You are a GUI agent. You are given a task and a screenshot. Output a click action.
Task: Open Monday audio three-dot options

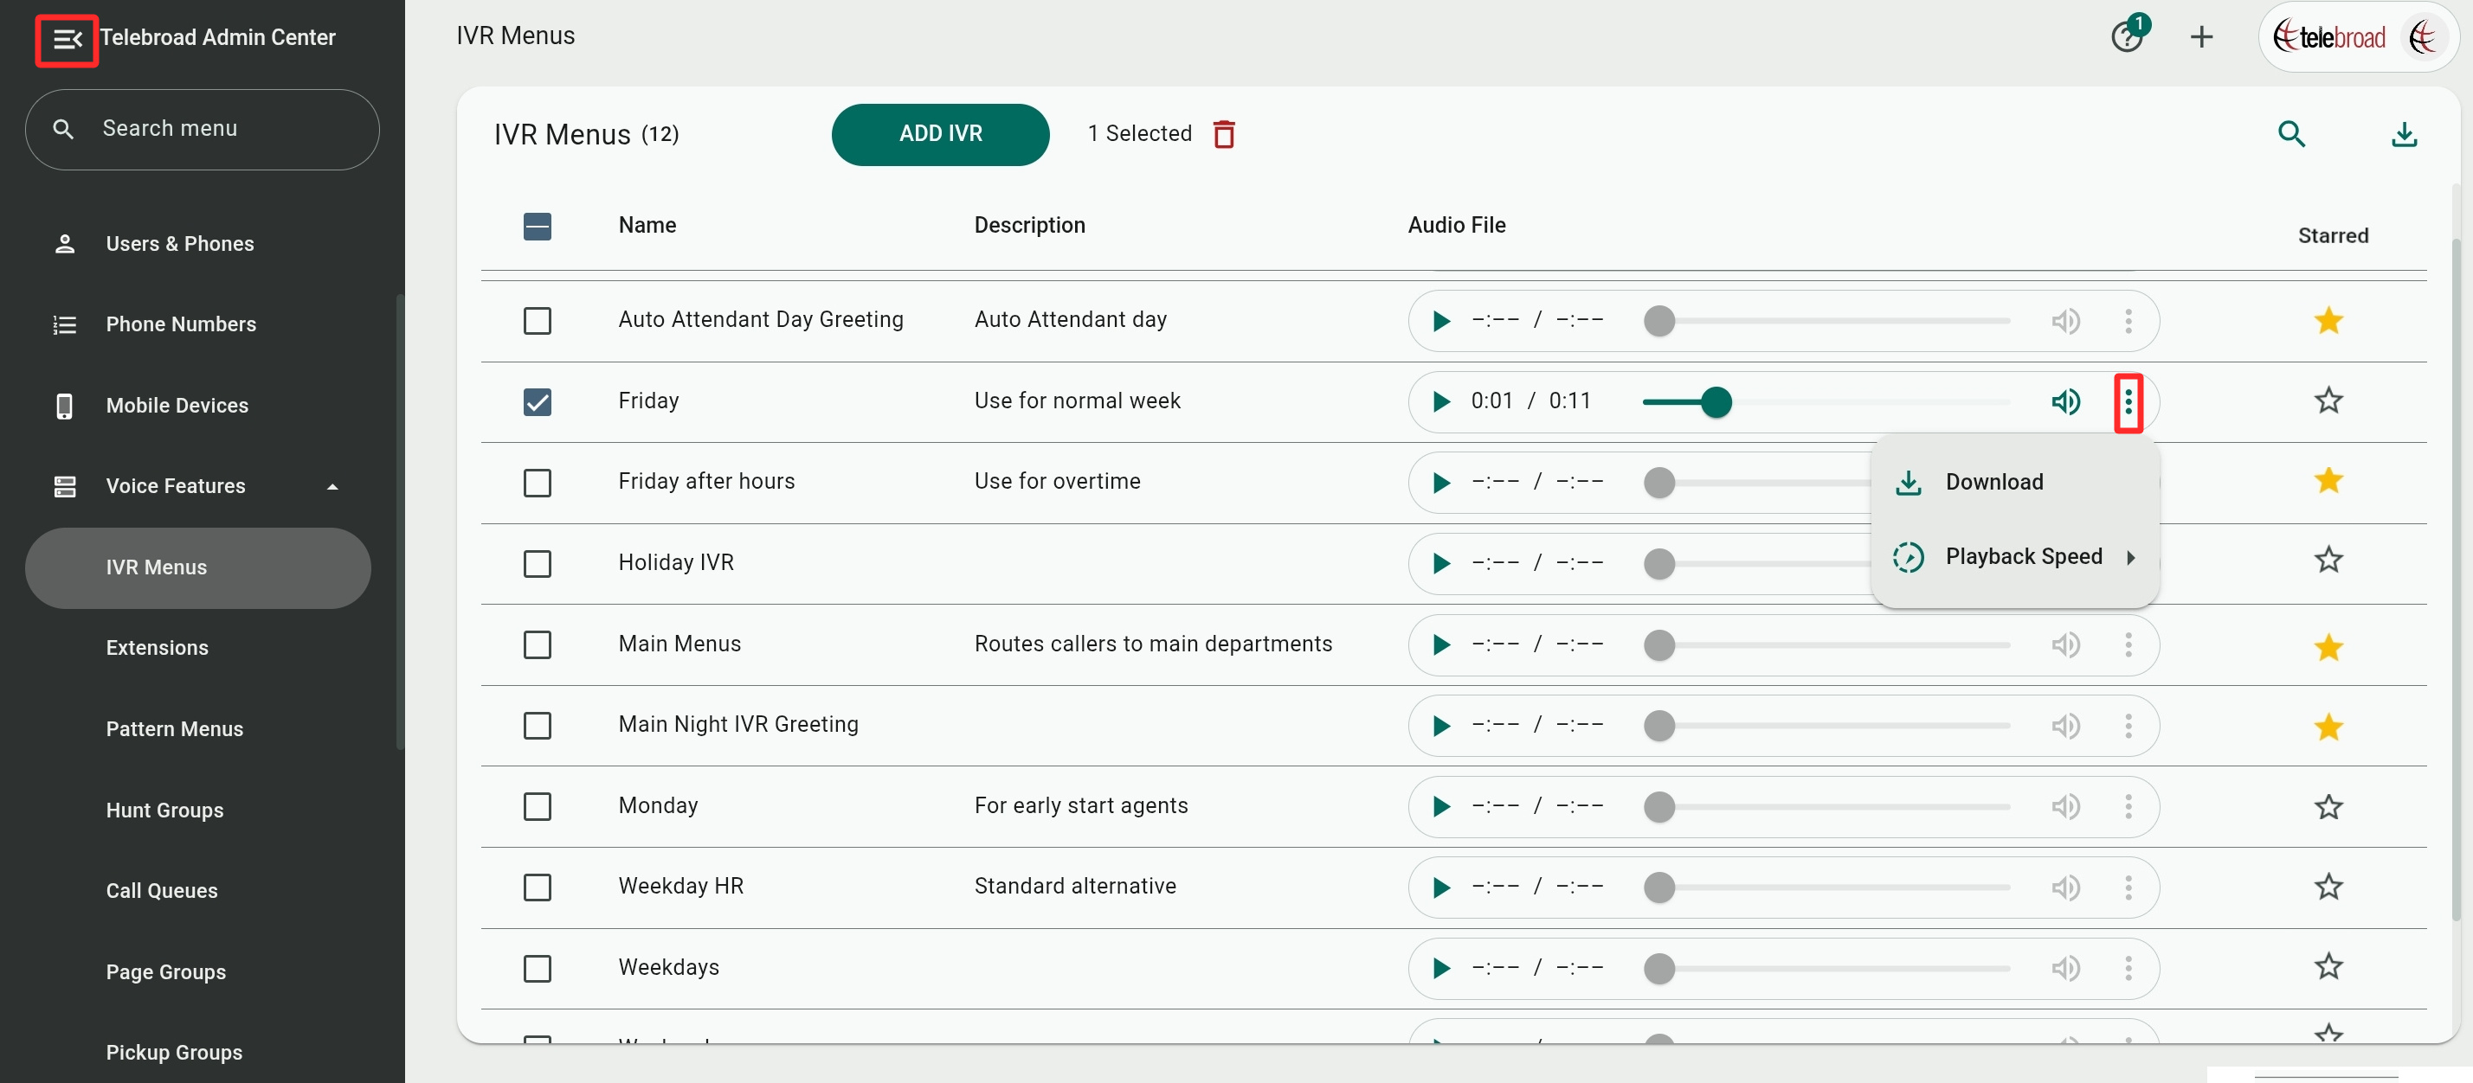tap(2128, 807)
